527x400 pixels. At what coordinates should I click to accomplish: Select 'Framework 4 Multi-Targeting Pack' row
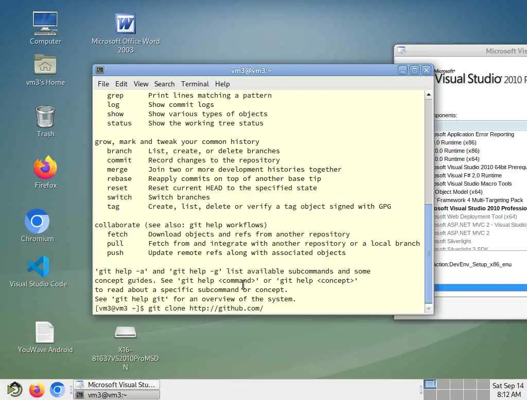pyautogui.click(x=480, y=200)
